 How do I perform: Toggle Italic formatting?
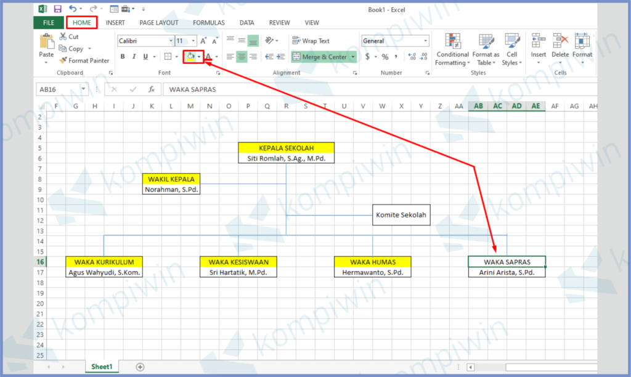[x=134, y=57]
